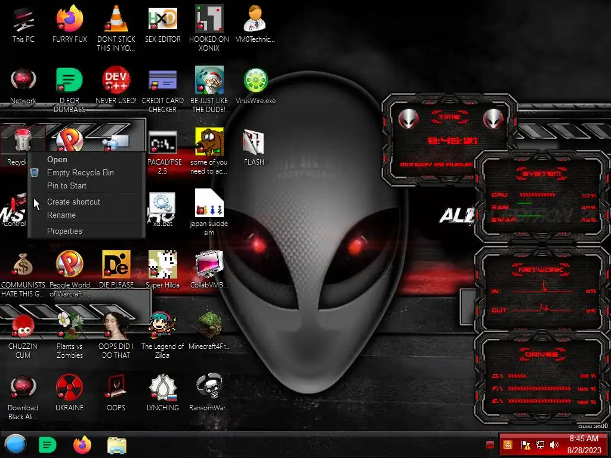Choose Open in context menu

click(87, 159)
